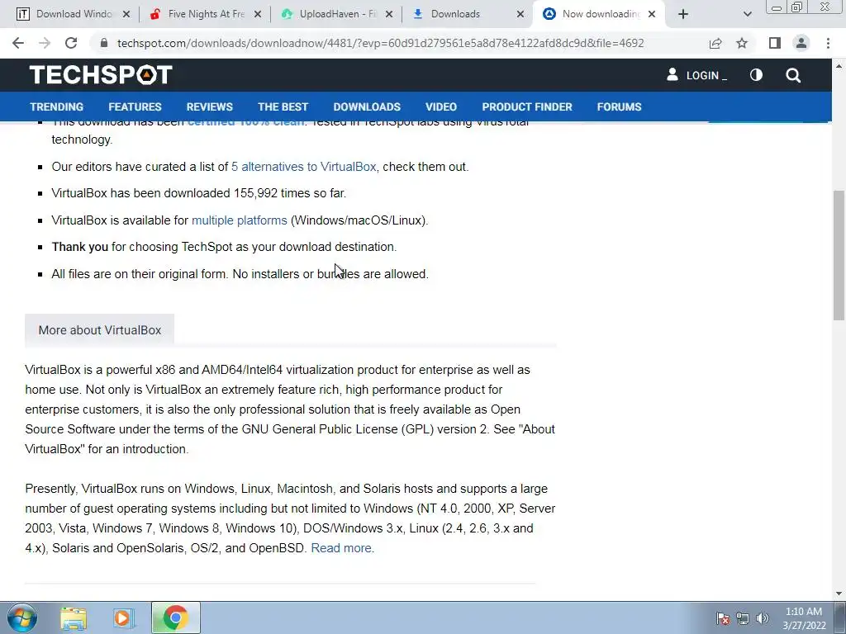Click scrollbar up arrow
846x634 pixels.
pyautogui.click(x=839, y=66)
